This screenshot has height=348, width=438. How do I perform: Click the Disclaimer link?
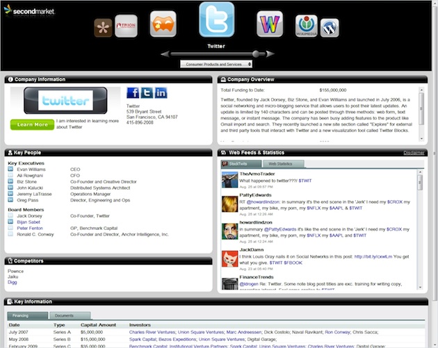click(414, 153)
